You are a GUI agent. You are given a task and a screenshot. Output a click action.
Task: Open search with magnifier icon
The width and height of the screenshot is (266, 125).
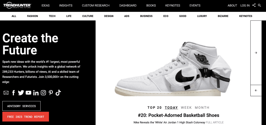[x=260, y=5]
